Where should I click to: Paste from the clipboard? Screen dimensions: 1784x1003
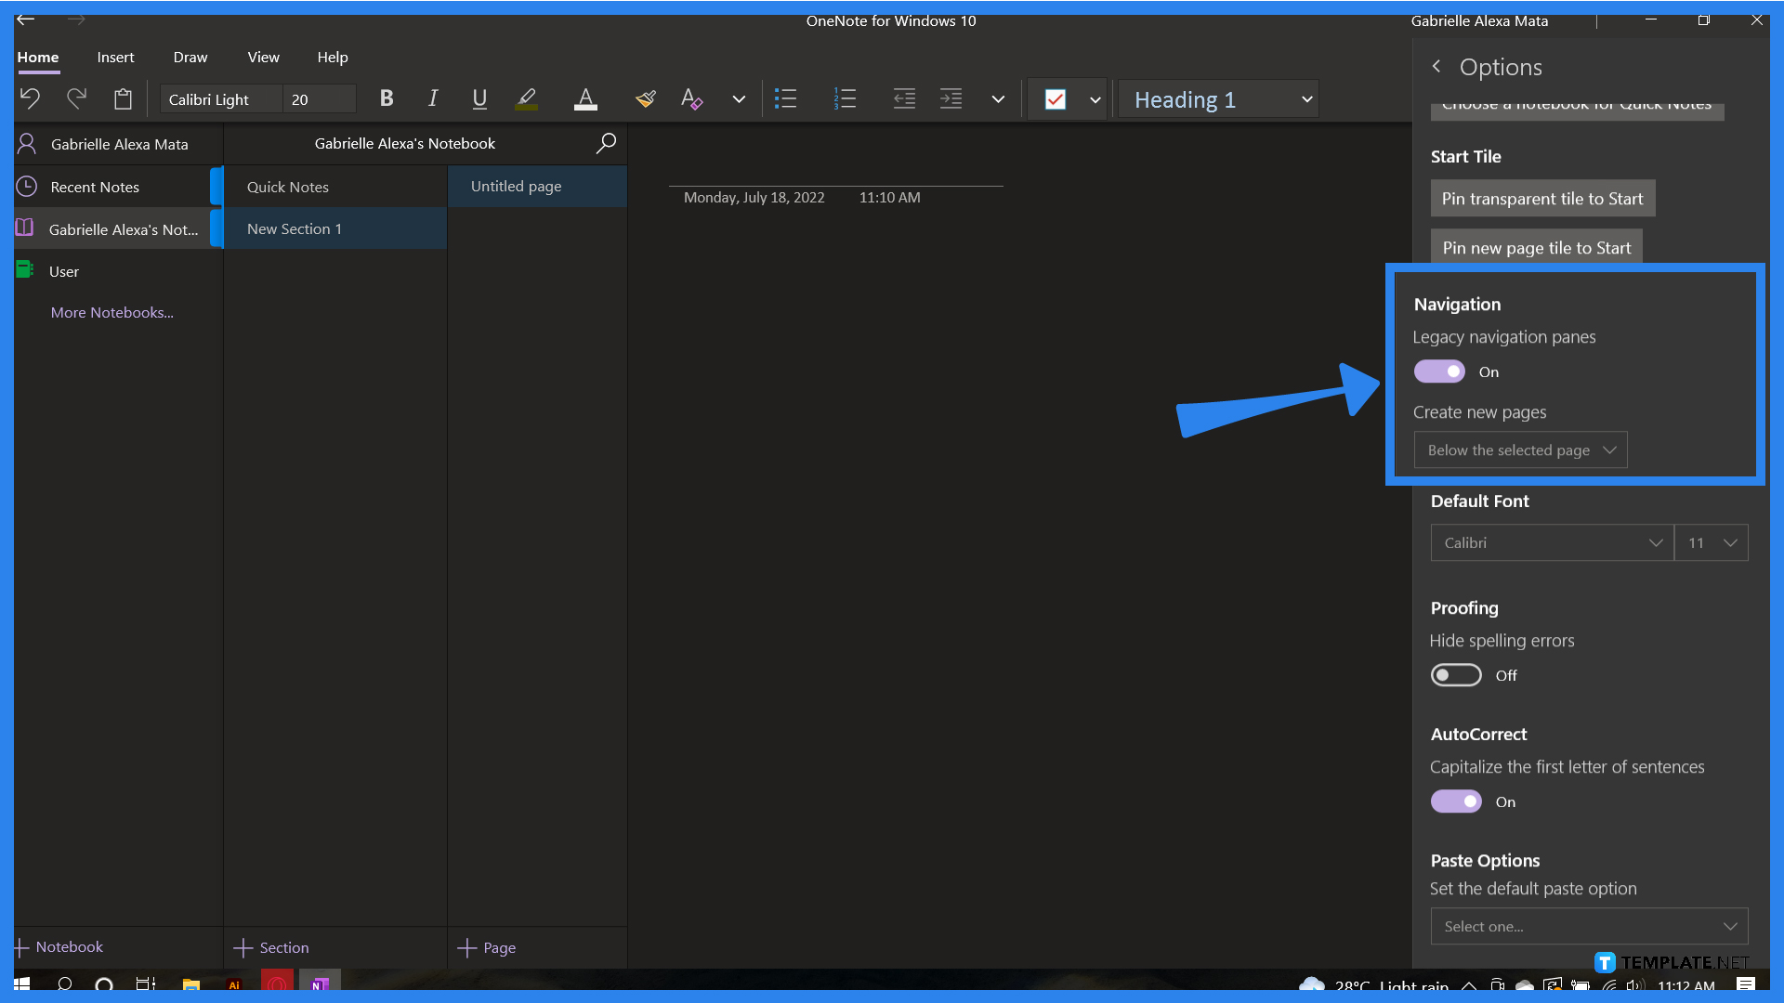coord(123,98)
